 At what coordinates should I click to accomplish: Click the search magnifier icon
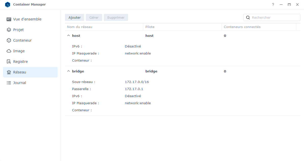tap(248, 17)
